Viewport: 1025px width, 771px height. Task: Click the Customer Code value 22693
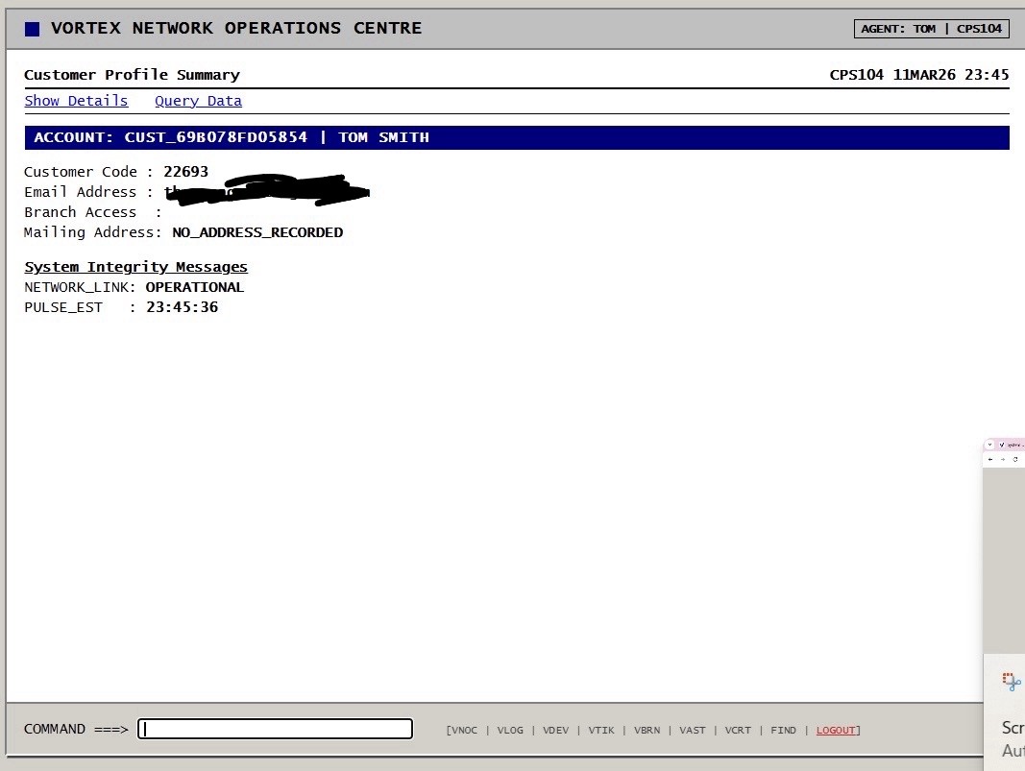(185, 172)
